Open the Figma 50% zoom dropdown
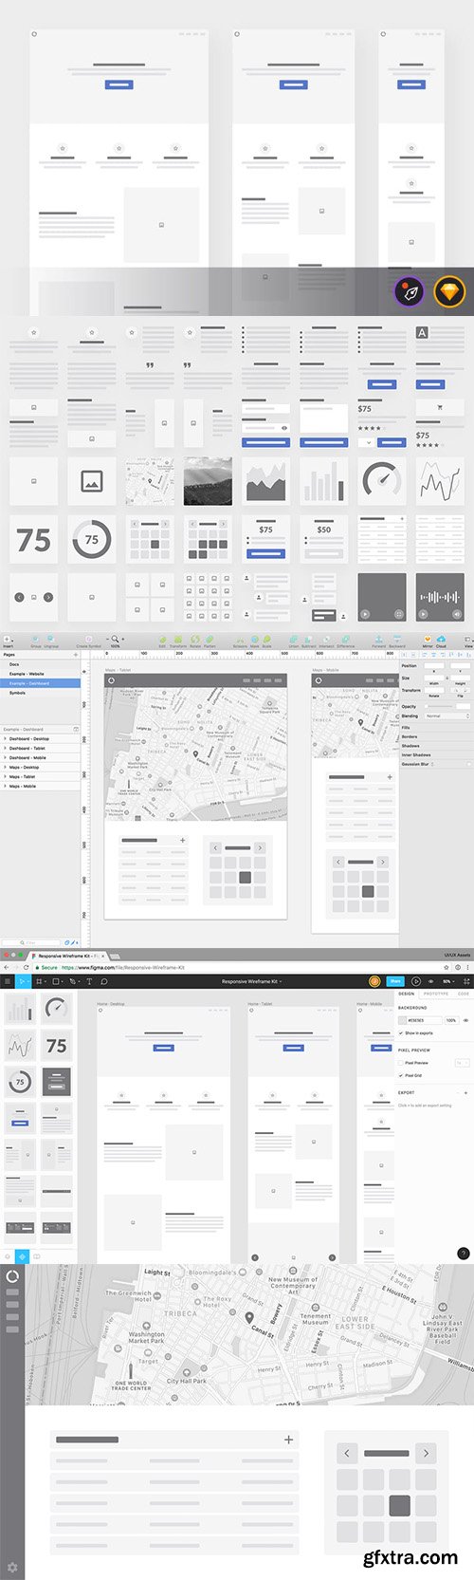474x1580 pixels. pos(449,981)
